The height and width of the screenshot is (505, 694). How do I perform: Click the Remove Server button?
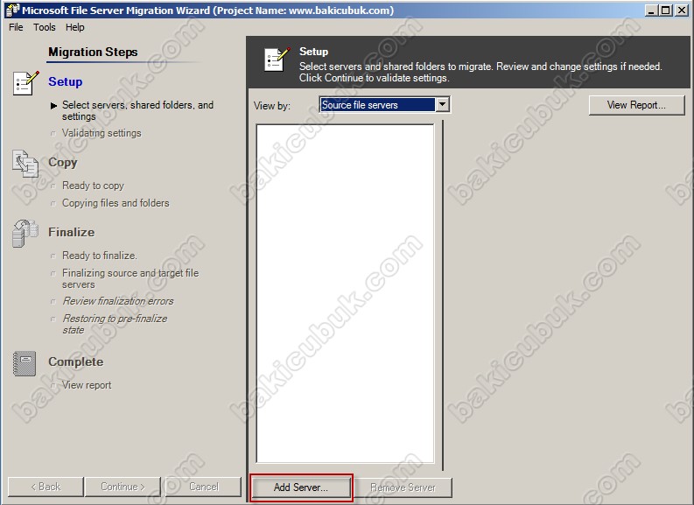coord(403,487)
